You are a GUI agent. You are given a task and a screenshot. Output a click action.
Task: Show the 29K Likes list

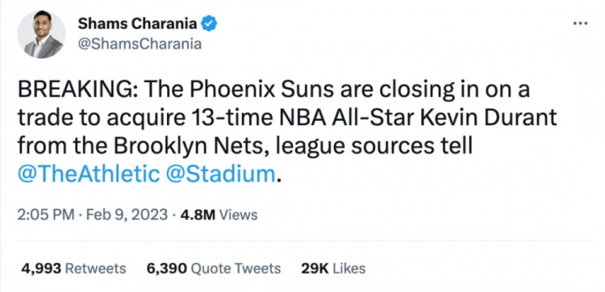click(333, 269)
